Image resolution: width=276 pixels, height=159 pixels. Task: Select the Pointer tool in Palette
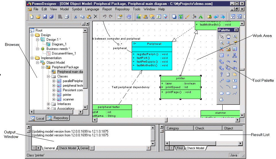(x=221, y=36)
